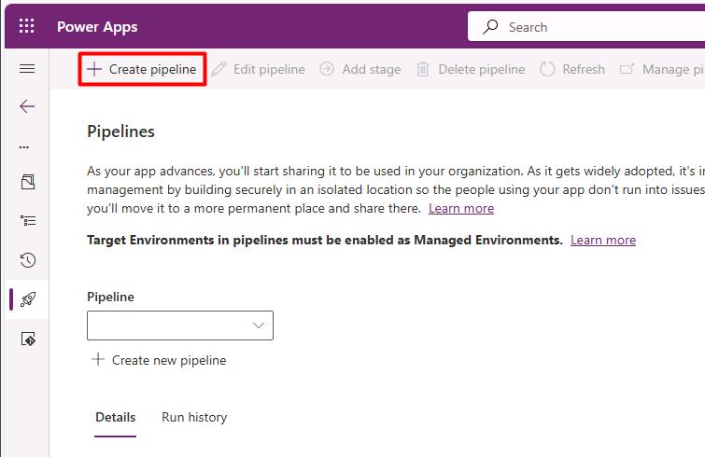Select the Pipelines rocket icon in sidebar
This screenshot has width=705, height=457.
click(28, 299)
